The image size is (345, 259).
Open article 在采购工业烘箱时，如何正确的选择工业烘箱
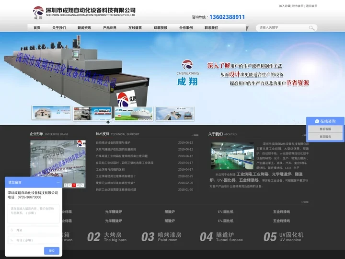125,163
